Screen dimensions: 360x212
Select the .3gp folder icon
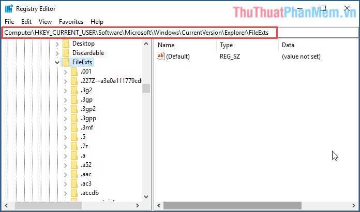[74, 100]
